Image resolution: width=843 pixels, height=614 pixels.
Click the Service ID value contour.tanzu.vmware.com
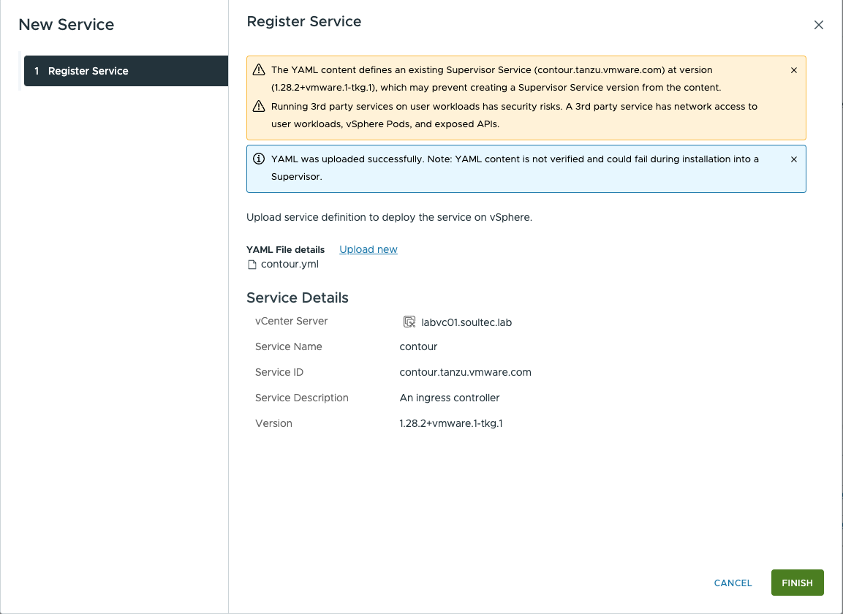465,372
